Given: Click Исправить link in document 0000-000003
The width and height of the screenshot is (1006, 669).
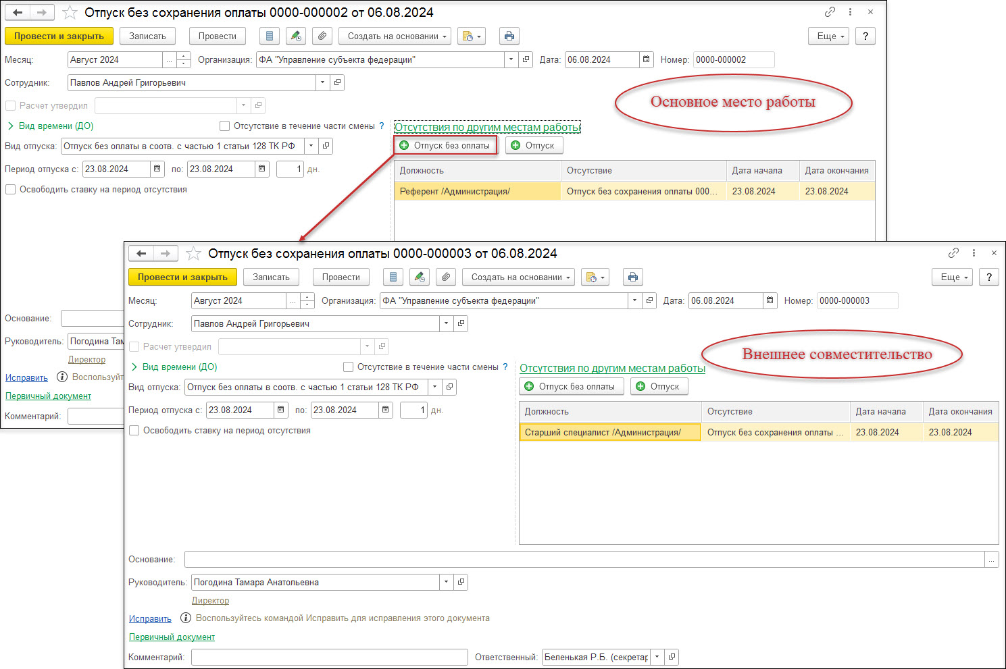Looking at the screenshot, I should click(x=150, y=619).
